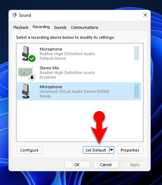162x185 pixels.
Task: Select the Stereo Mix row name
Action: click(x=49, y=68)
